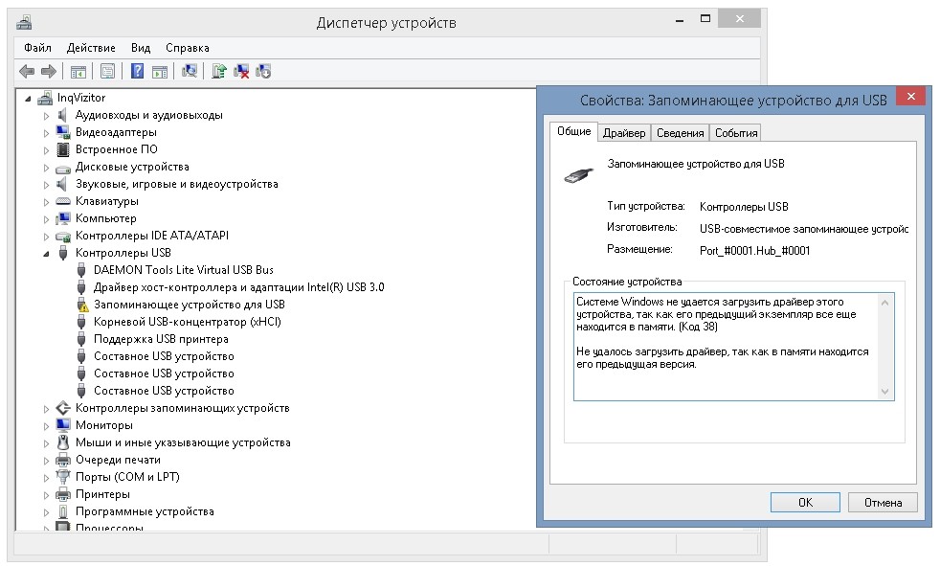Screen dimensions: 940x566
Task: Select DAEMON Tools Lite Virtual USB Bus
Action: (183, 270)
